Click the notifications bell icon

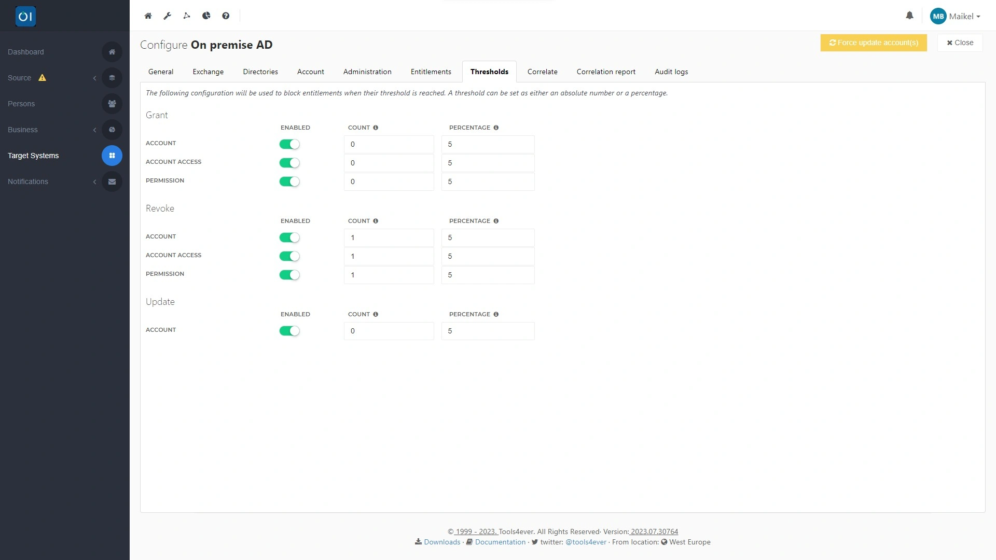909,16
